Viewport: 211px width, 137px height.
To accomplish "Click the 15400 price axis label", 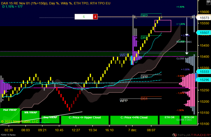I will pos(205,57).
